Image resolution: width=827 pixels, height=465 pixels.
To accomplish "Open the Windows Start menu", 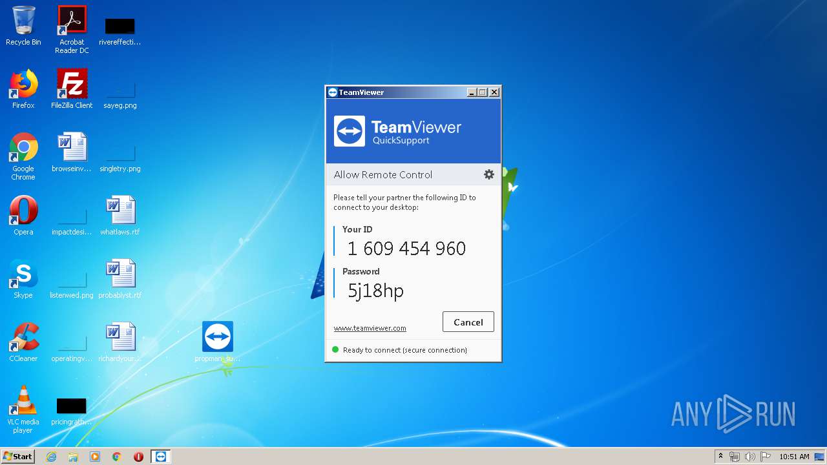I will pos(17,457).
